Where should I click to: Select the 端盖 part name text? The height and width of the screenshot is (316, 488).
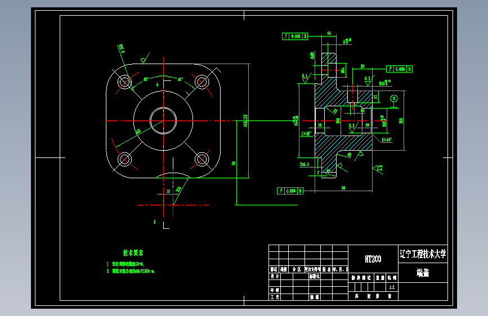[x=423, y=273]
